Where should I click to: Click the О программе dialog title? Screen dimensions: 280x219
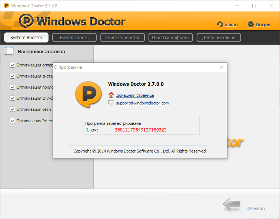[68, 67]
